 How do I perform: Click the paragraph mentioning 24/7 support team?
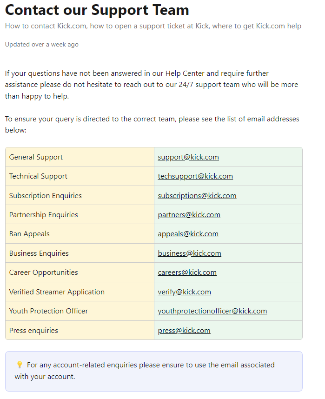tap(152, 85)
